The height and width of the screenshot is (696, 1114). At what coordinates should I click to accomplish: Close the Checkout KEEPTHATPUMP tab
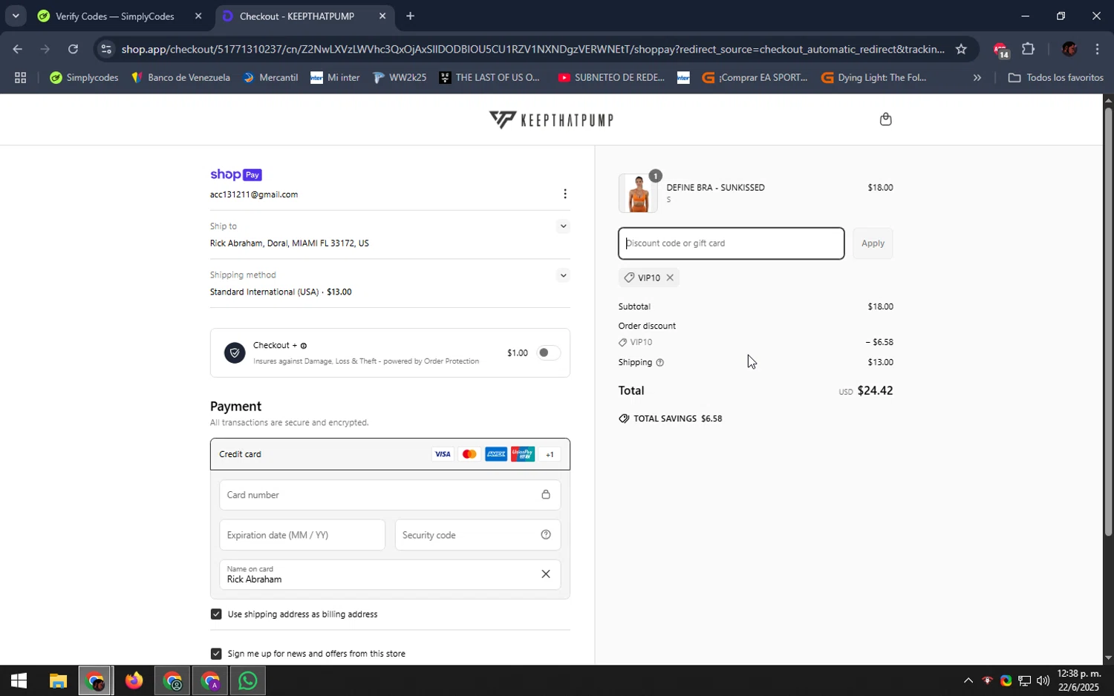[382, 16]
